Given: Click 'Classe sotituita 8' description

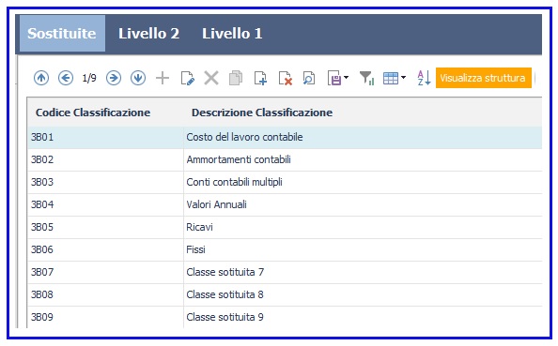Looking at the screenshot, I should coord(225,294).
